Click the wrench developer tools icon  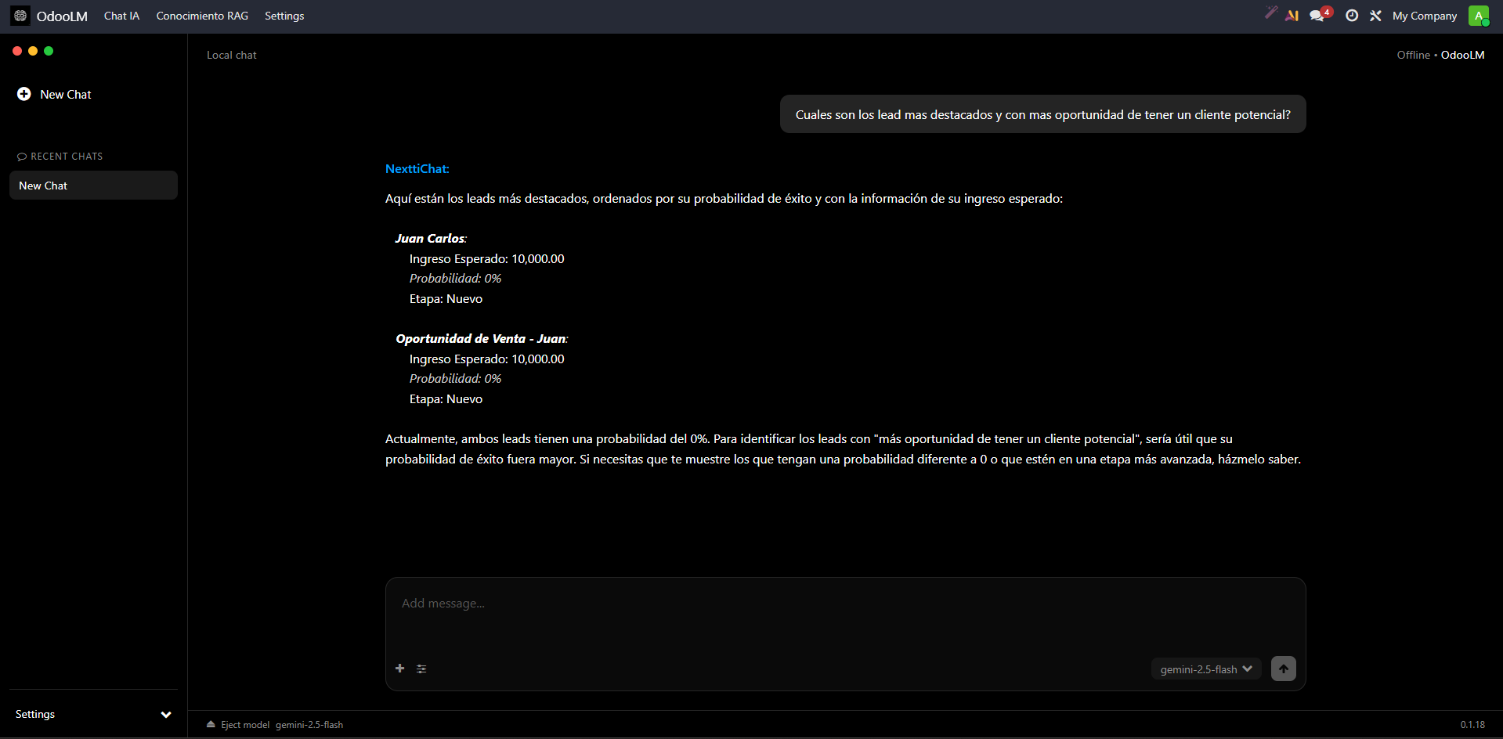click(x=1375, y=16)
